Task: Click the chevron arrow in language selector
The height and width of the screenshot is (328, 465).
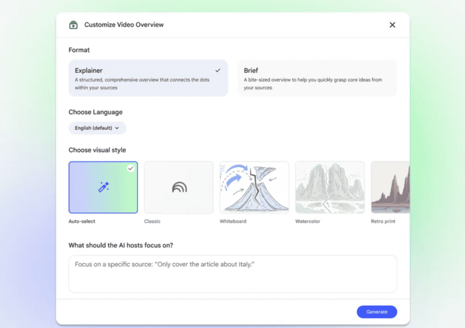Action: (117, 128)
